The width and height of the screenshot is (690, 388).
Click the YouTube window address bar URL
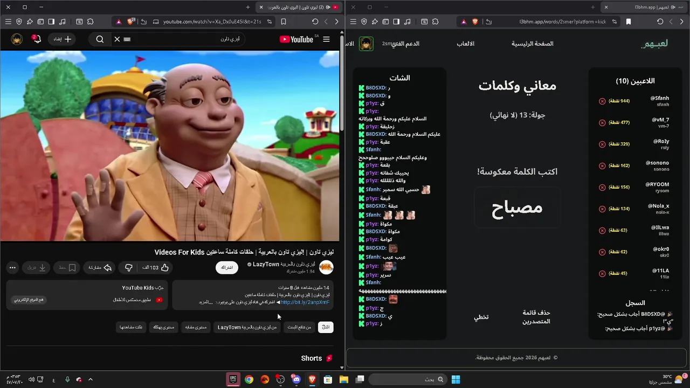pyautogui.click(x=212, y=22)
